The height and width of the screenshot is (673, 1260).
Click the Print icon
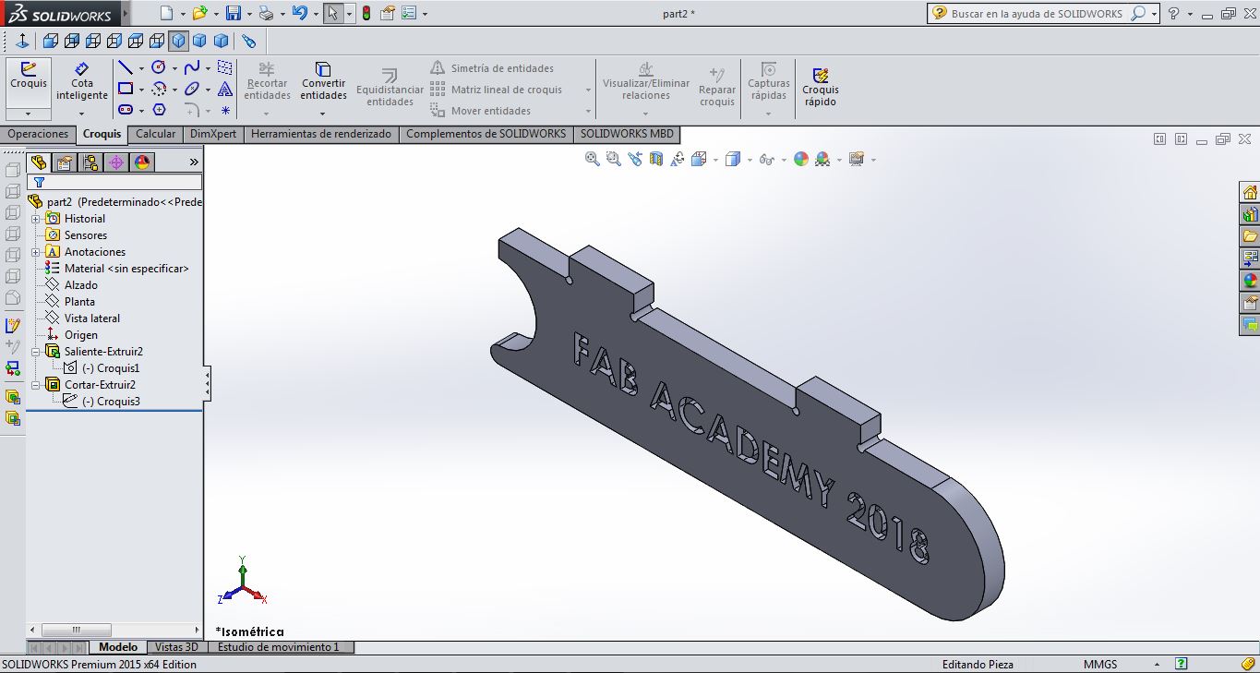(x=266, y=14)
